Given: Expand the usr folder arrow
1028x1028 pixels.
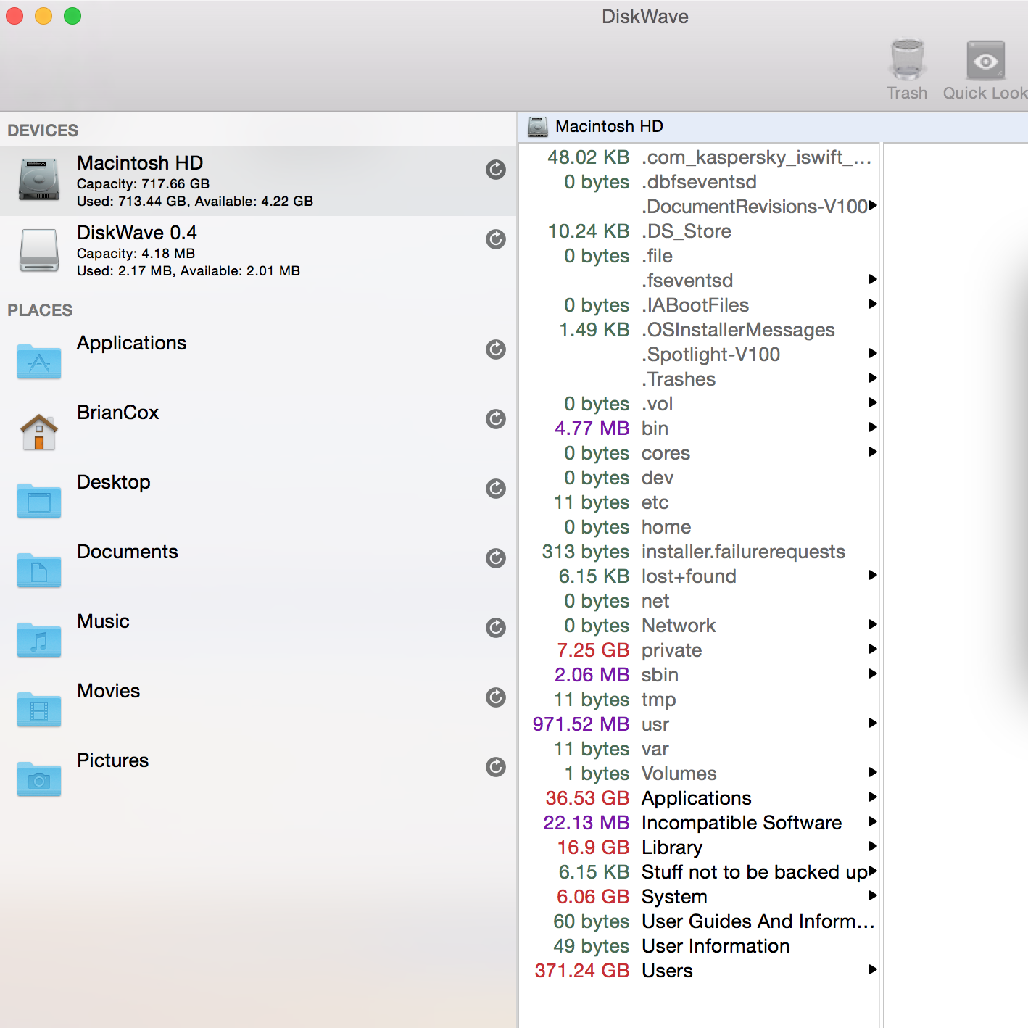Looking at the screenshot, I should [873, 723].
